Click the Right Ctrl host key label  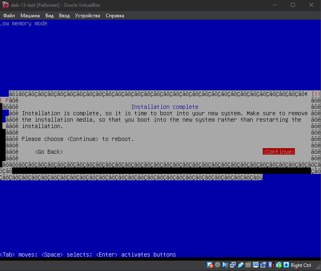click(x=301, y=265)
